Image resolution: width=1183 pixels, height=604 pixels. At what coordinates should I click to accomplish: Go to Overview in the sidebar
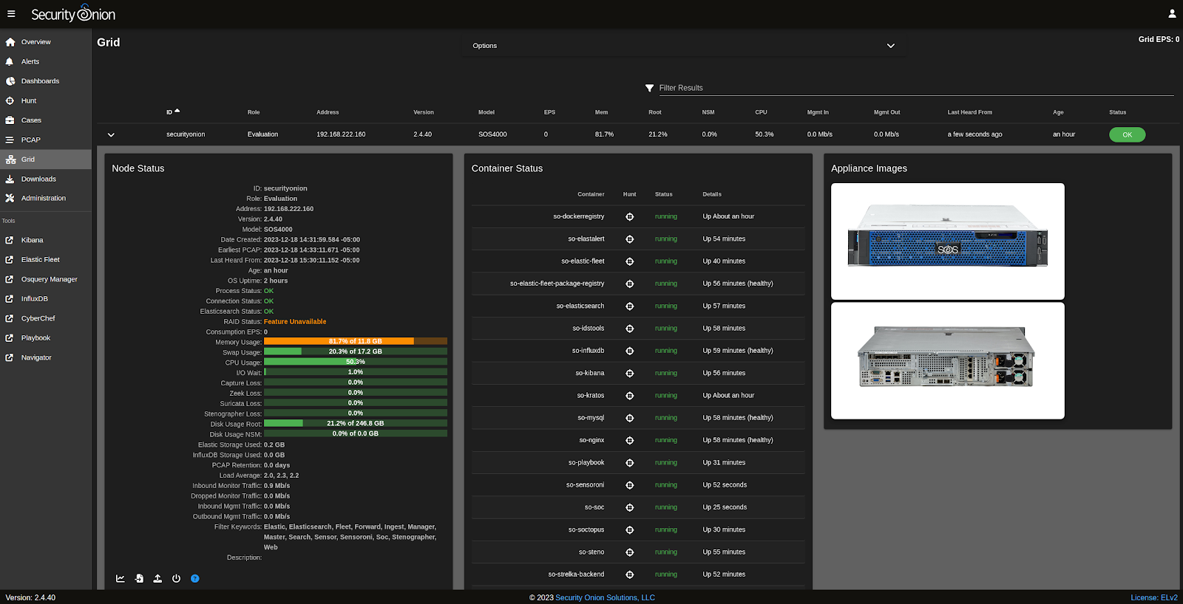pyautogui.click(x=46, y=42)
